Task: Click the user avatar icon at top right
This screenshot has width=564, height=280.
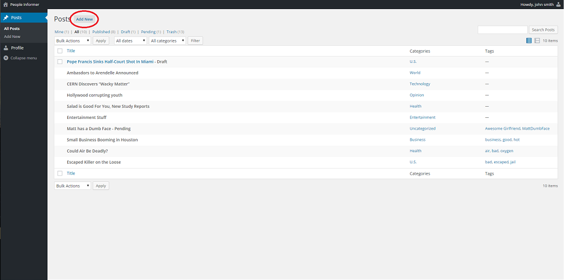Action: click(558, 5)
